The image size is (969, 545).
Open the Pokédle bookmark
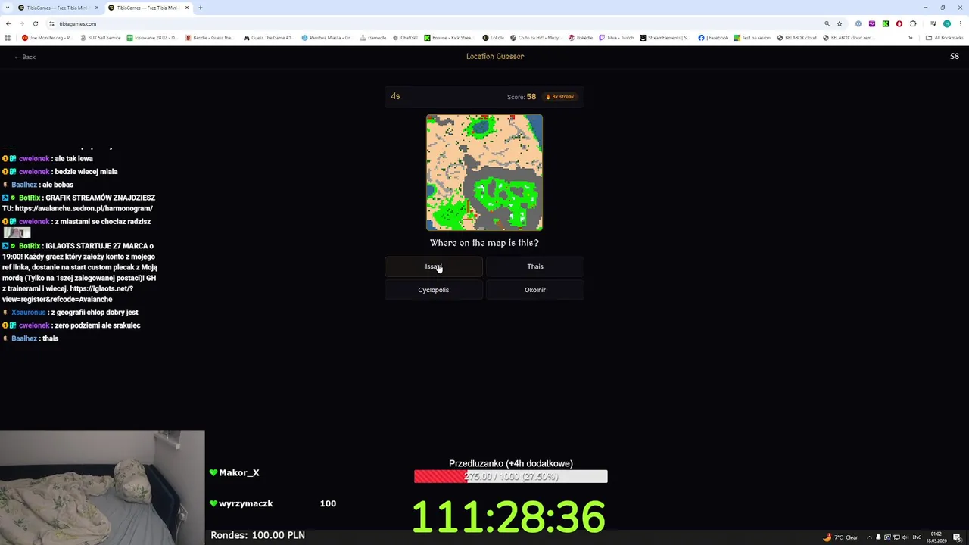[580, 37]
